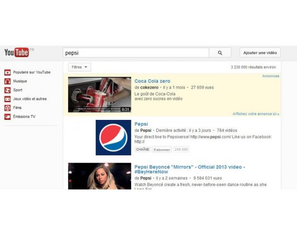Click the S'abonner subscribe button
This screenshot has height=235, width=297.
coord(161,150)
